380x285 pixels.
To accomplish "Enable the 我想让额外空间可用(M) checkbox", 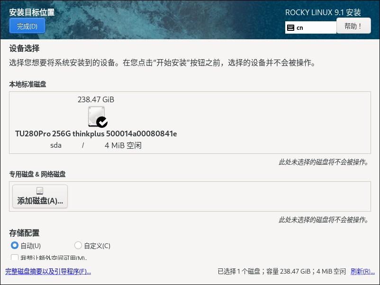I will [x=15, y=258].
